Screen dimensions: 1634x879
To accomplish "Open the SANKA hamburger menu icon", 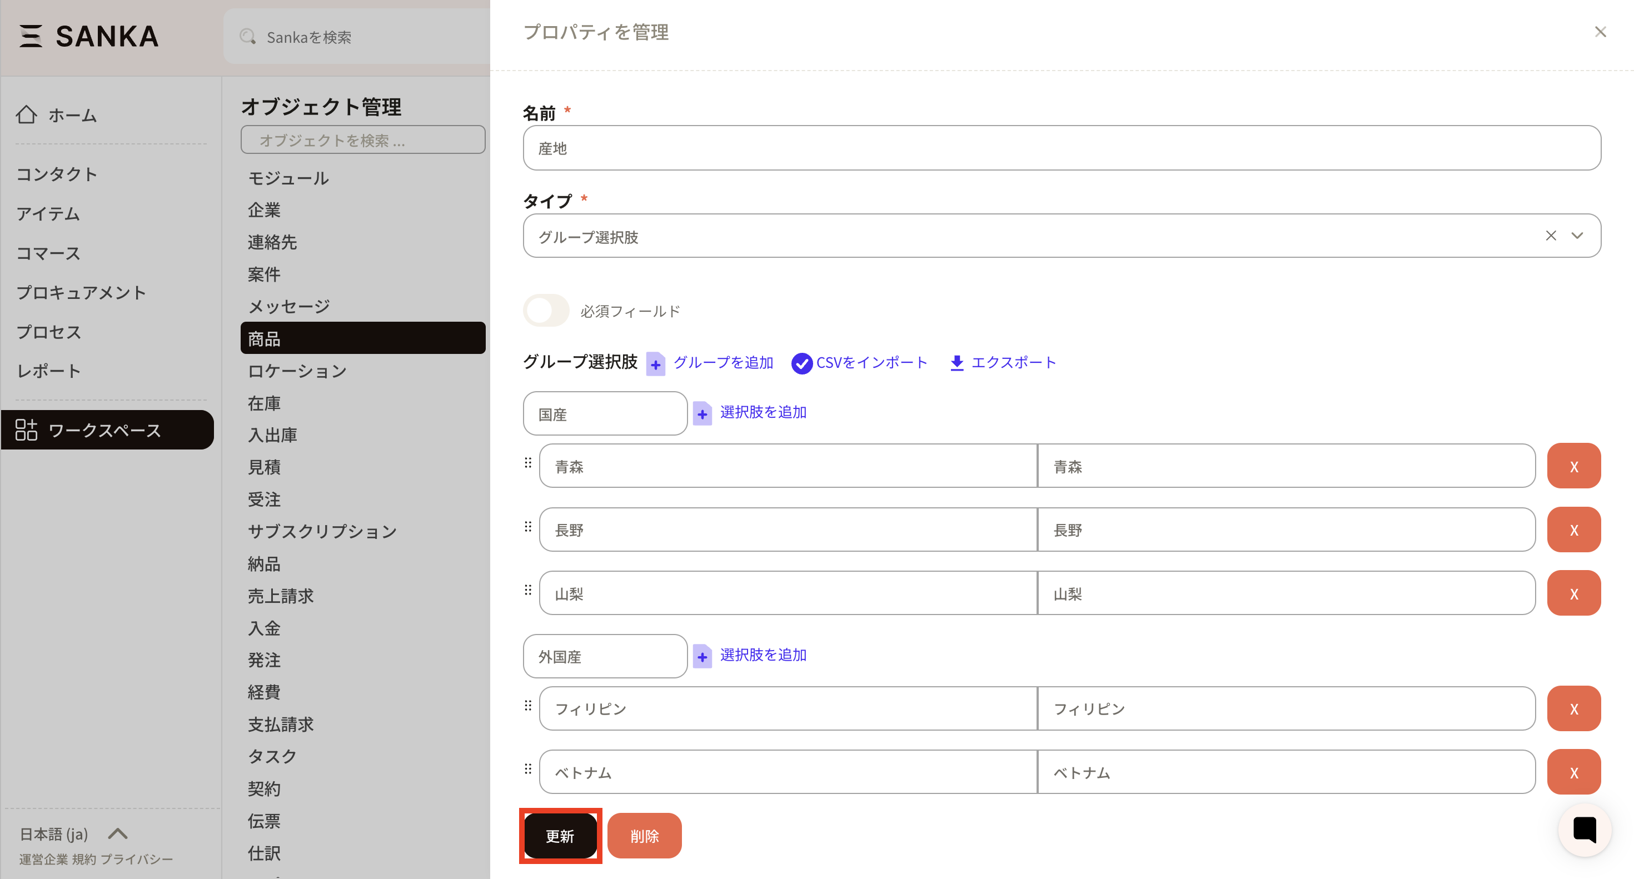I will [30, 36].
